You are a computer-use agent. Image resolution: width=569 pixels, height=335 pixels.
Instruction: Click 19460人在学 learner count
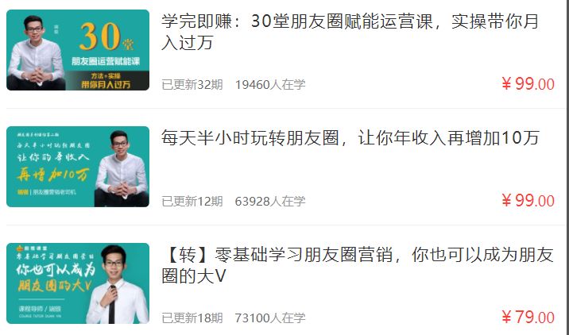coord(270,84)
